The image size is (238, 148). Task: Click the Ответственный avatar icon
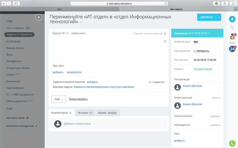(x=177, y=106)
